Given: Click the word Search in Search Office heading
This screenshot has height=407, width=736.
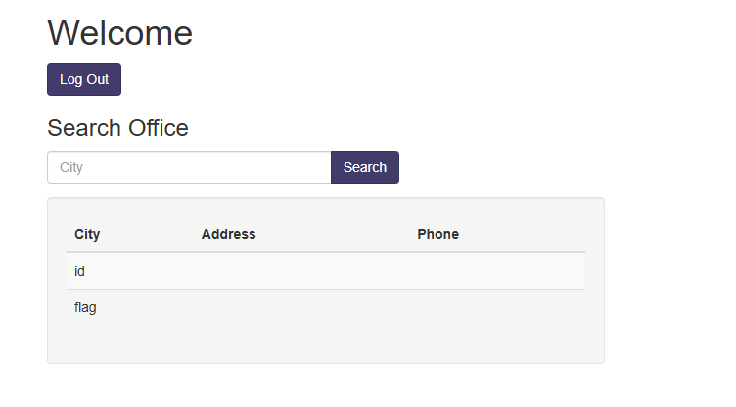Looking at the screenshot, I should 84,128.
